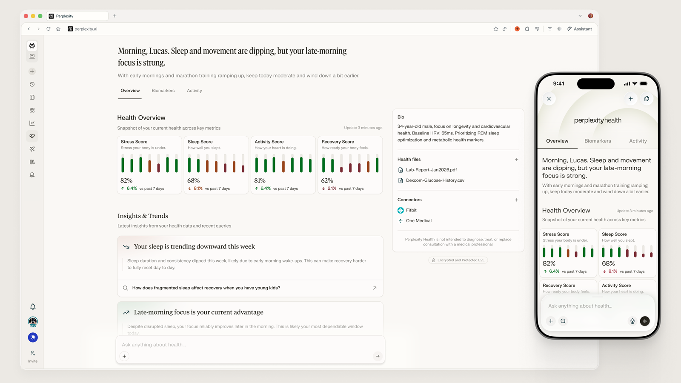Tap the microphone icon on phone
Viewport: 681px width, 383px height.
pos(632,321)
